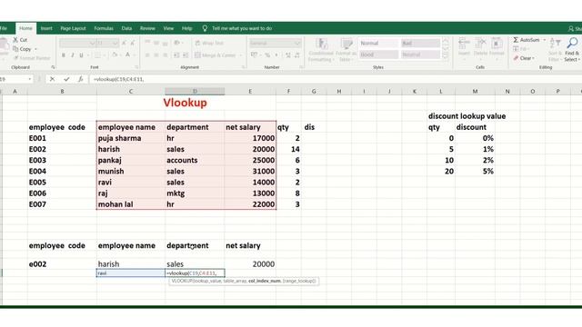This screenshot has height=327, width=582.
Task: Click the Copy button in Clipboard
Action: pyautogui.click(x=22, y=49)
